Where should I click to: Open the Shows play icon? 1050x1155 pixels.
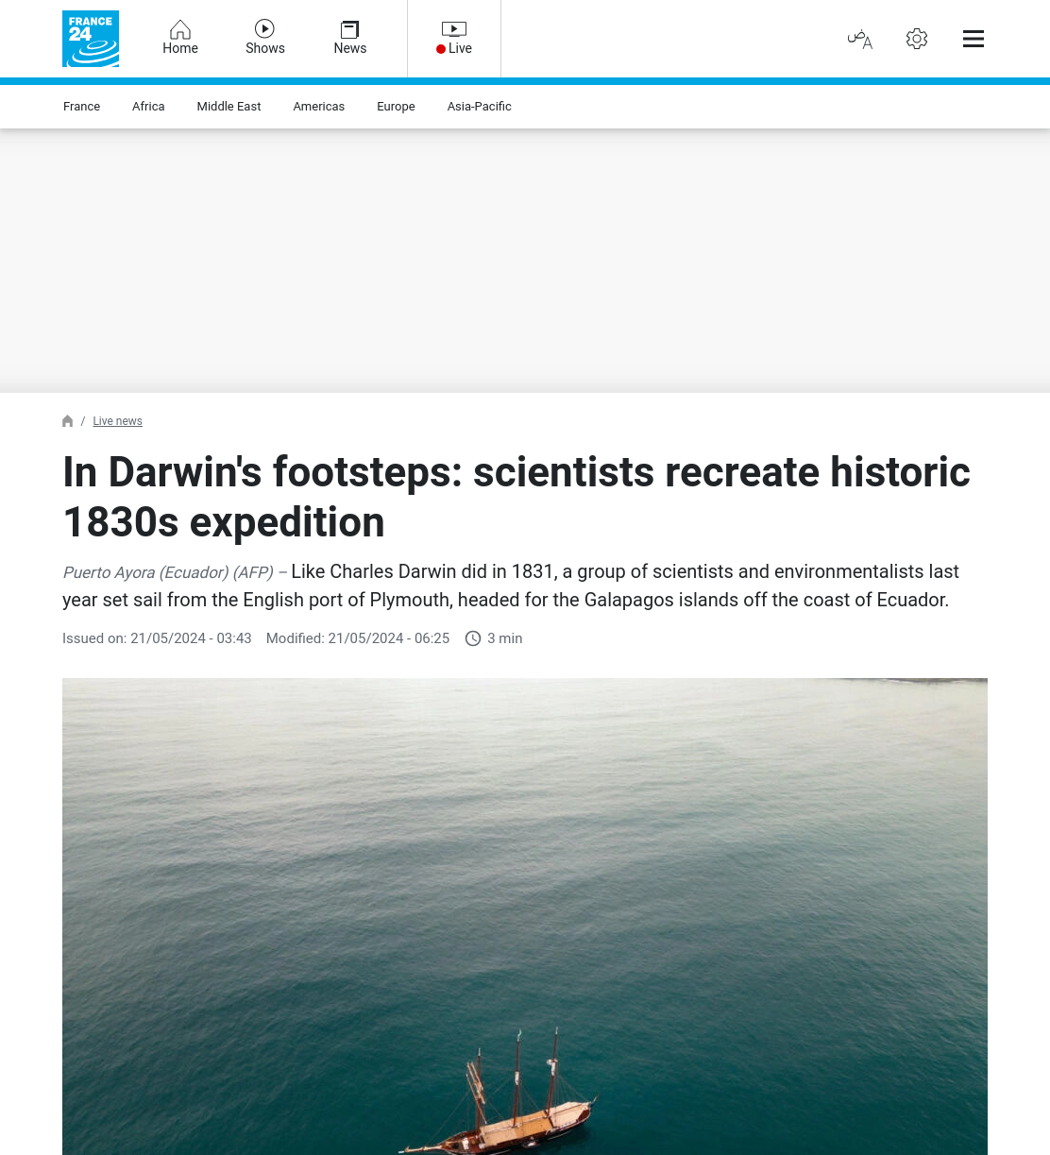[265, 29]
